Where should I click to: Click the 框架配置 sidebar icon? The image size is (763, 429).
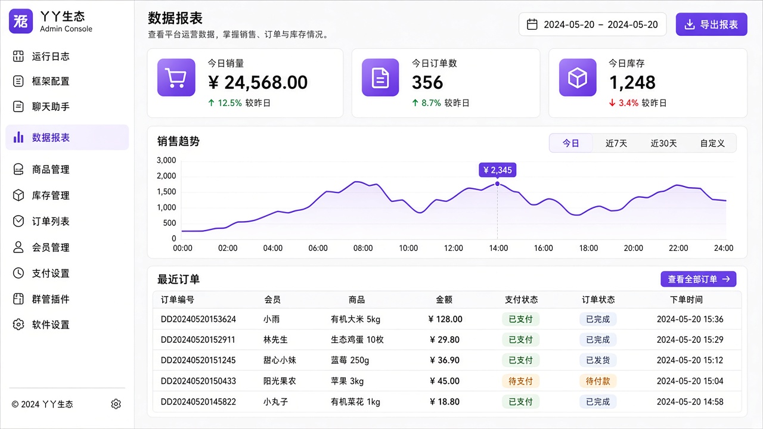coord(18,81)
